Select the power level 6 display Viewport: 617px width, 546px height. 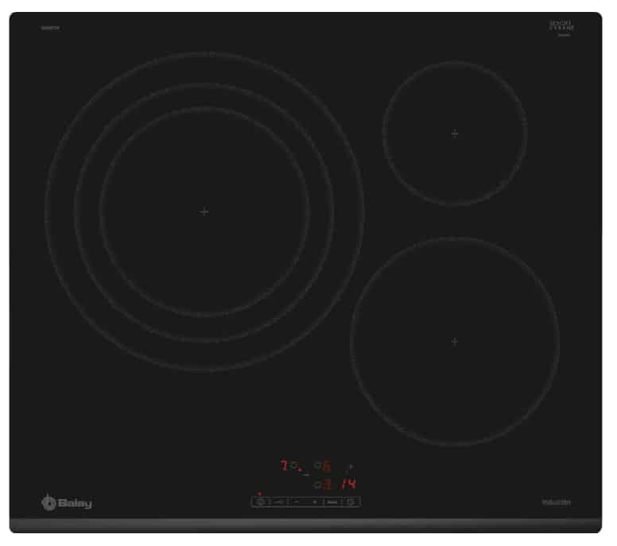[326, 467]
